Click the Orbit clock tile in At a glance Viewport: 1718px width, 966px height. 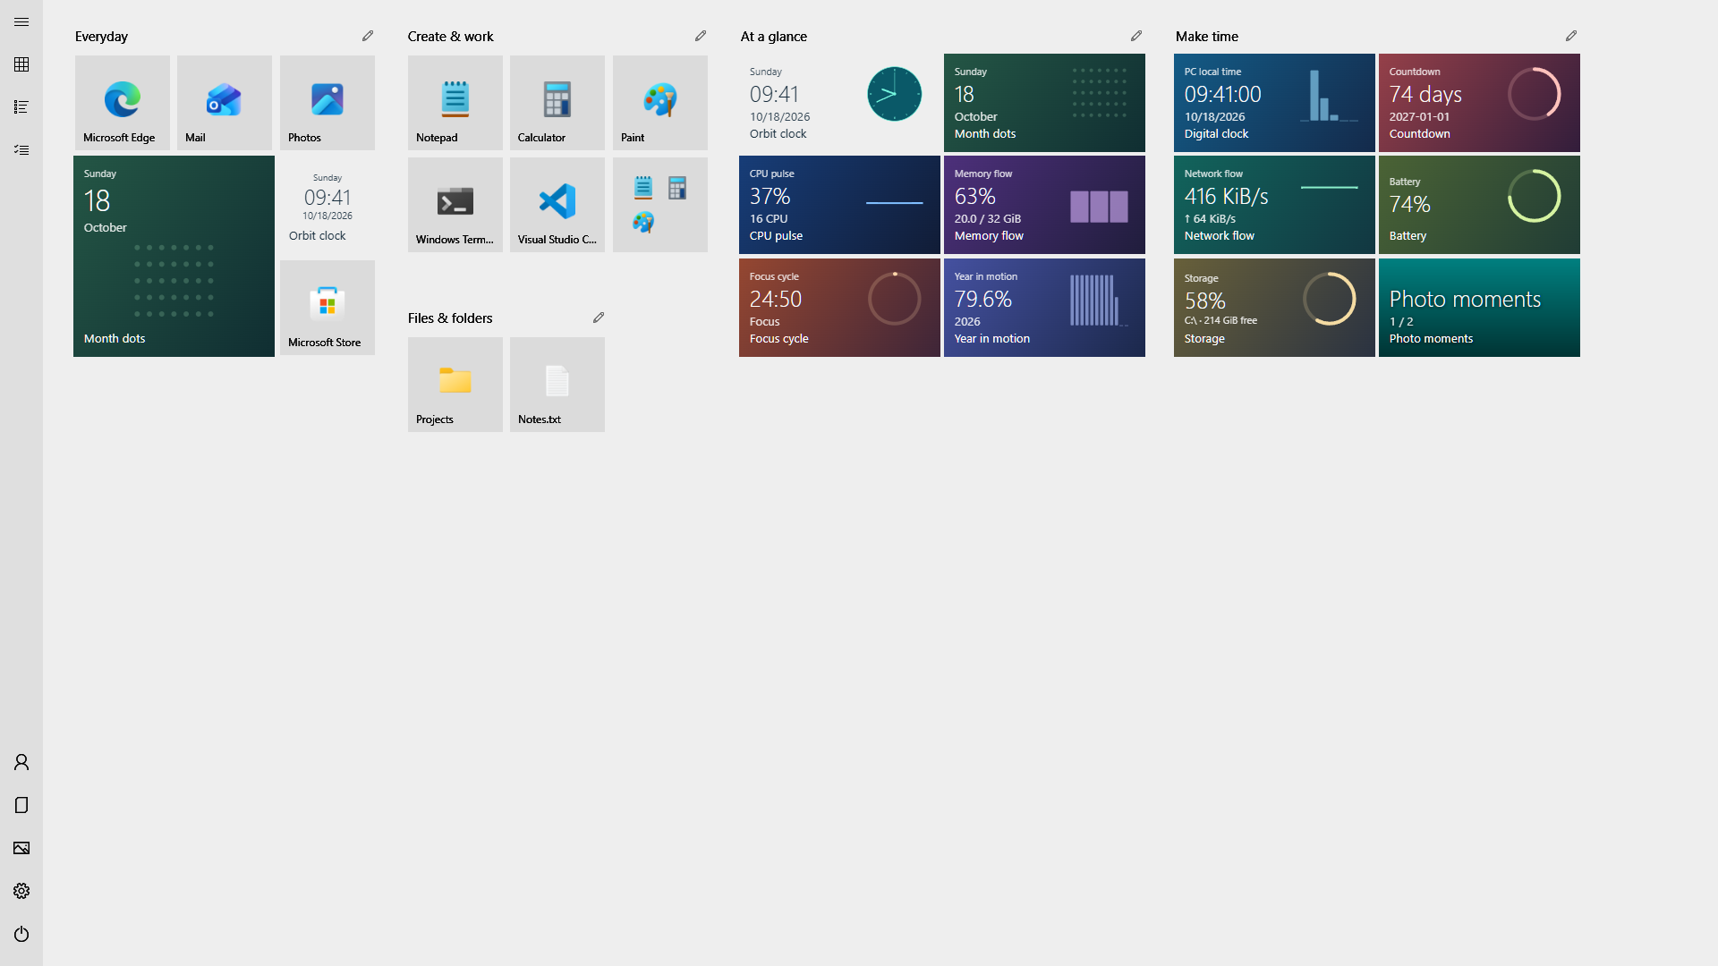pyautogui.click(x=839, y=103)
